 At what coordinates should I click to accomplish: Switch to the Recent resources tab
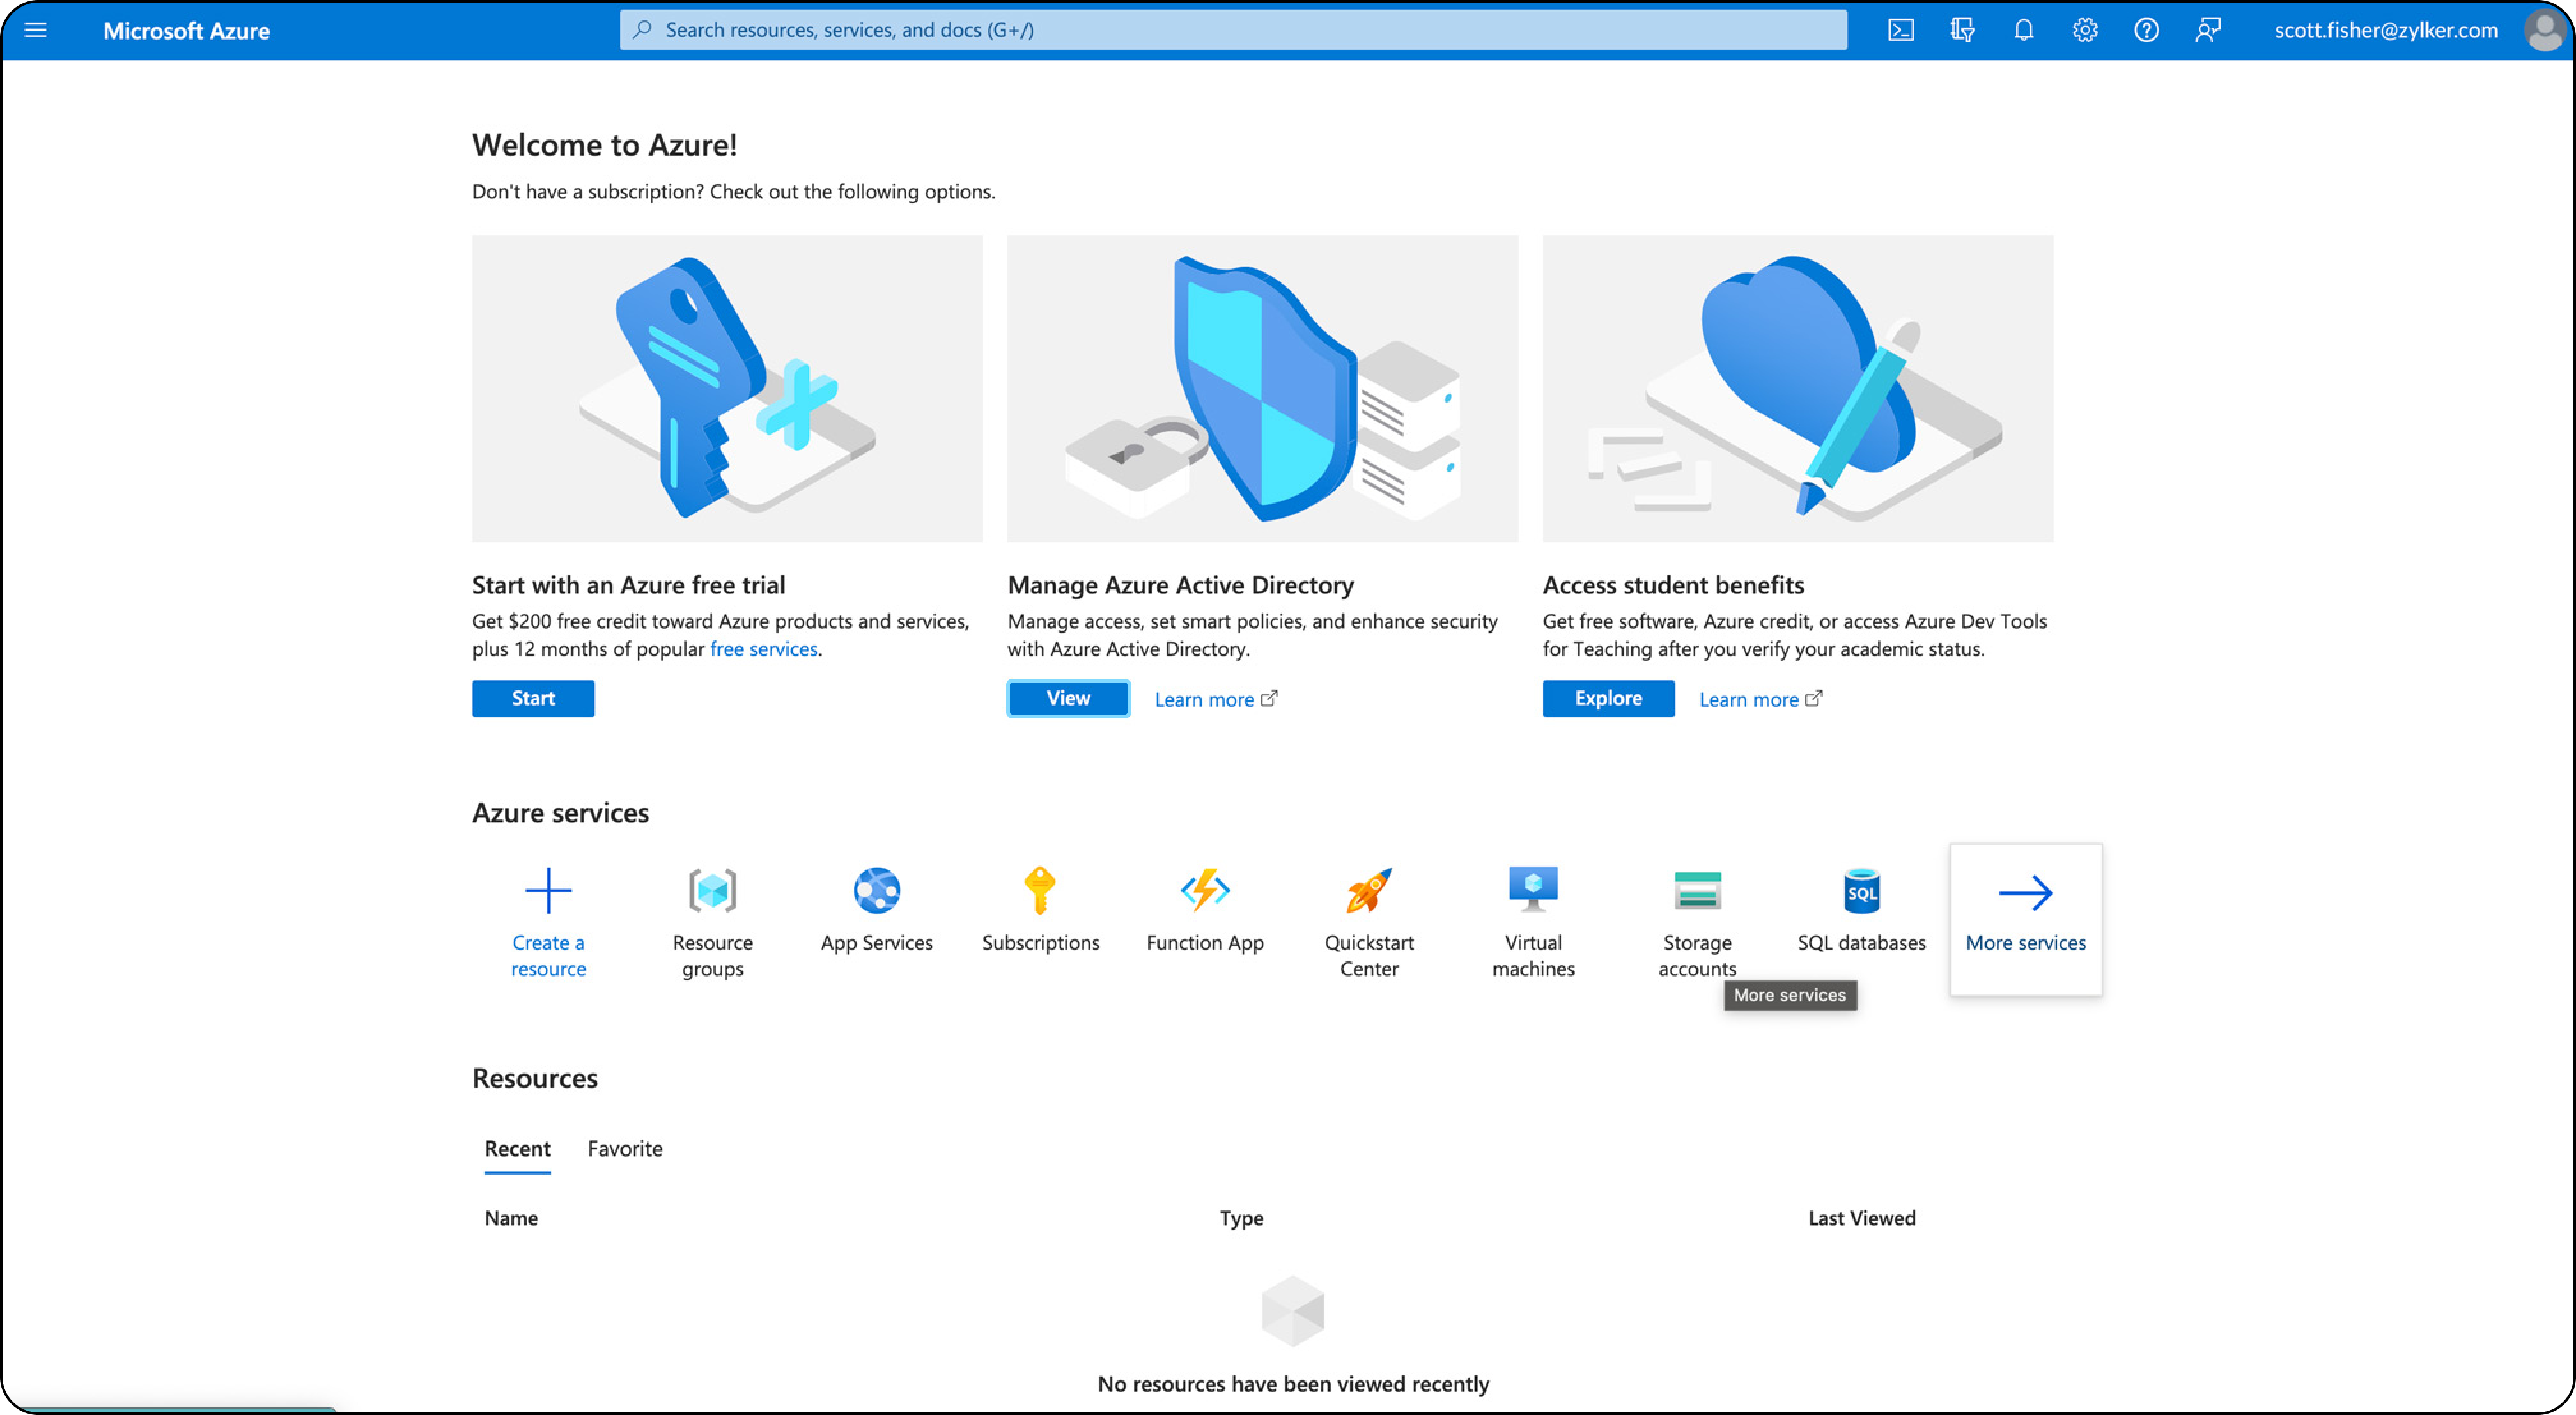click(x=517, y=1148)
